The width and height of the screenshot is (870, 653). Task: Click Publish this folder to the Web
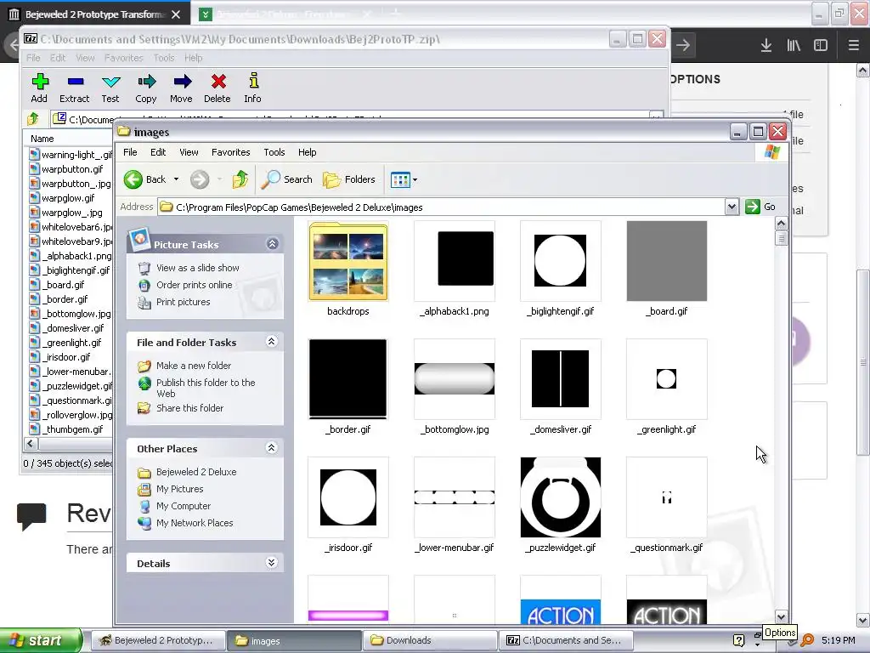click(206, 388)
